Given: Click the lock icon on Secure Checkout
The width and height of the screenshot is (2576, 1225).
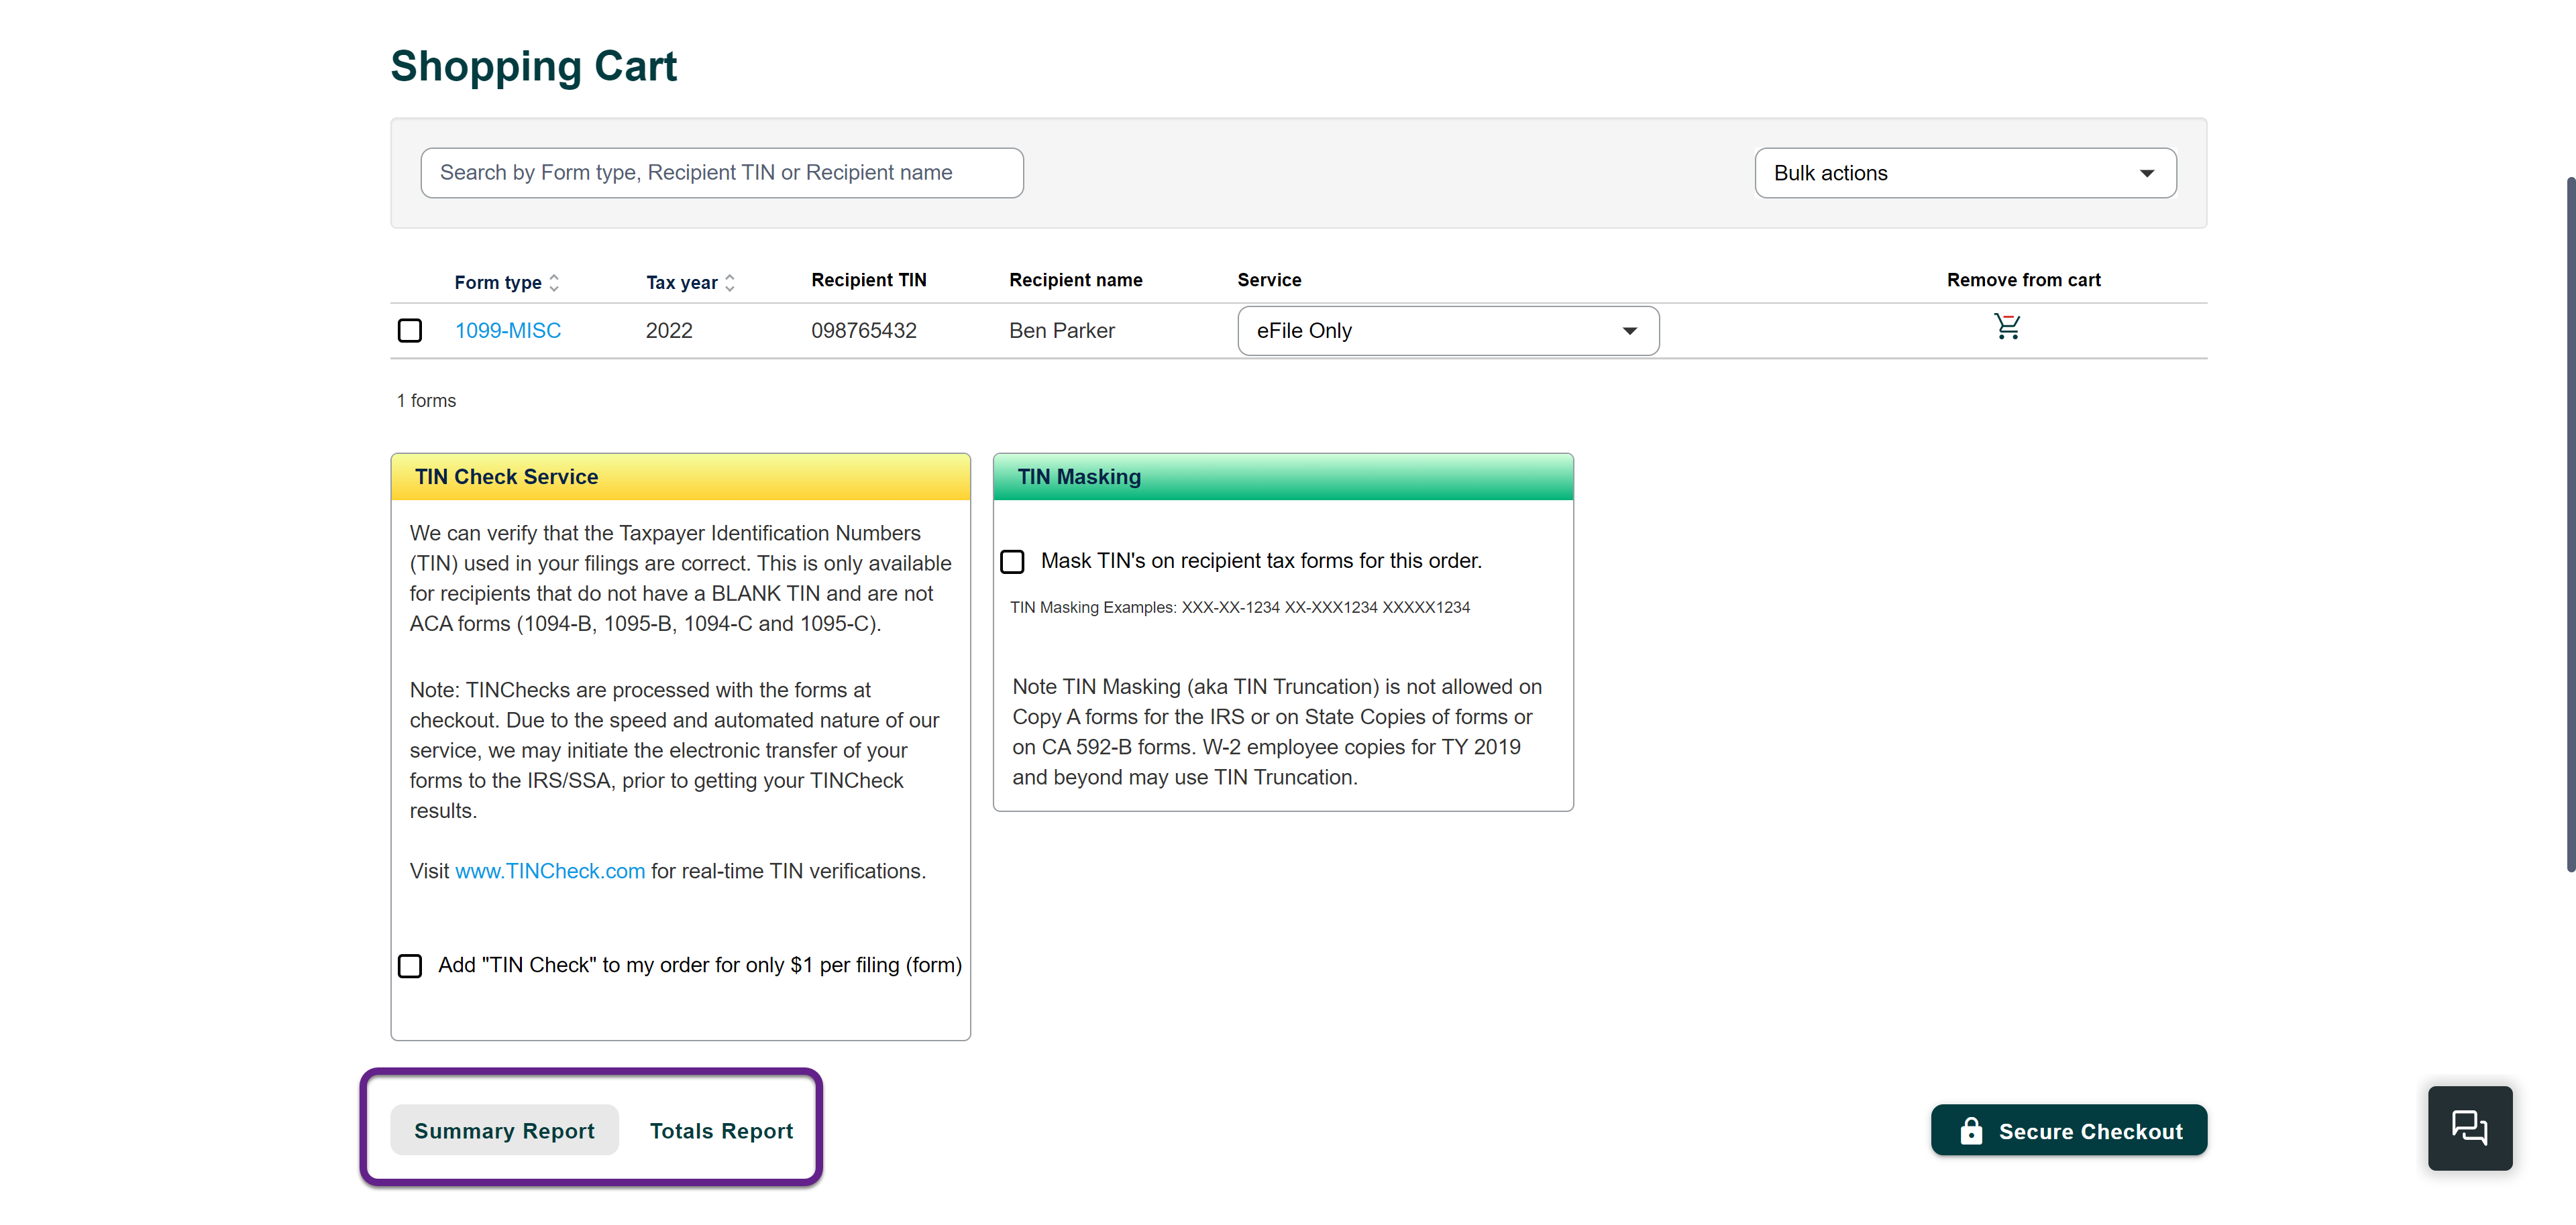Looking at the screenshot, I should [x=1970, y=1130].
